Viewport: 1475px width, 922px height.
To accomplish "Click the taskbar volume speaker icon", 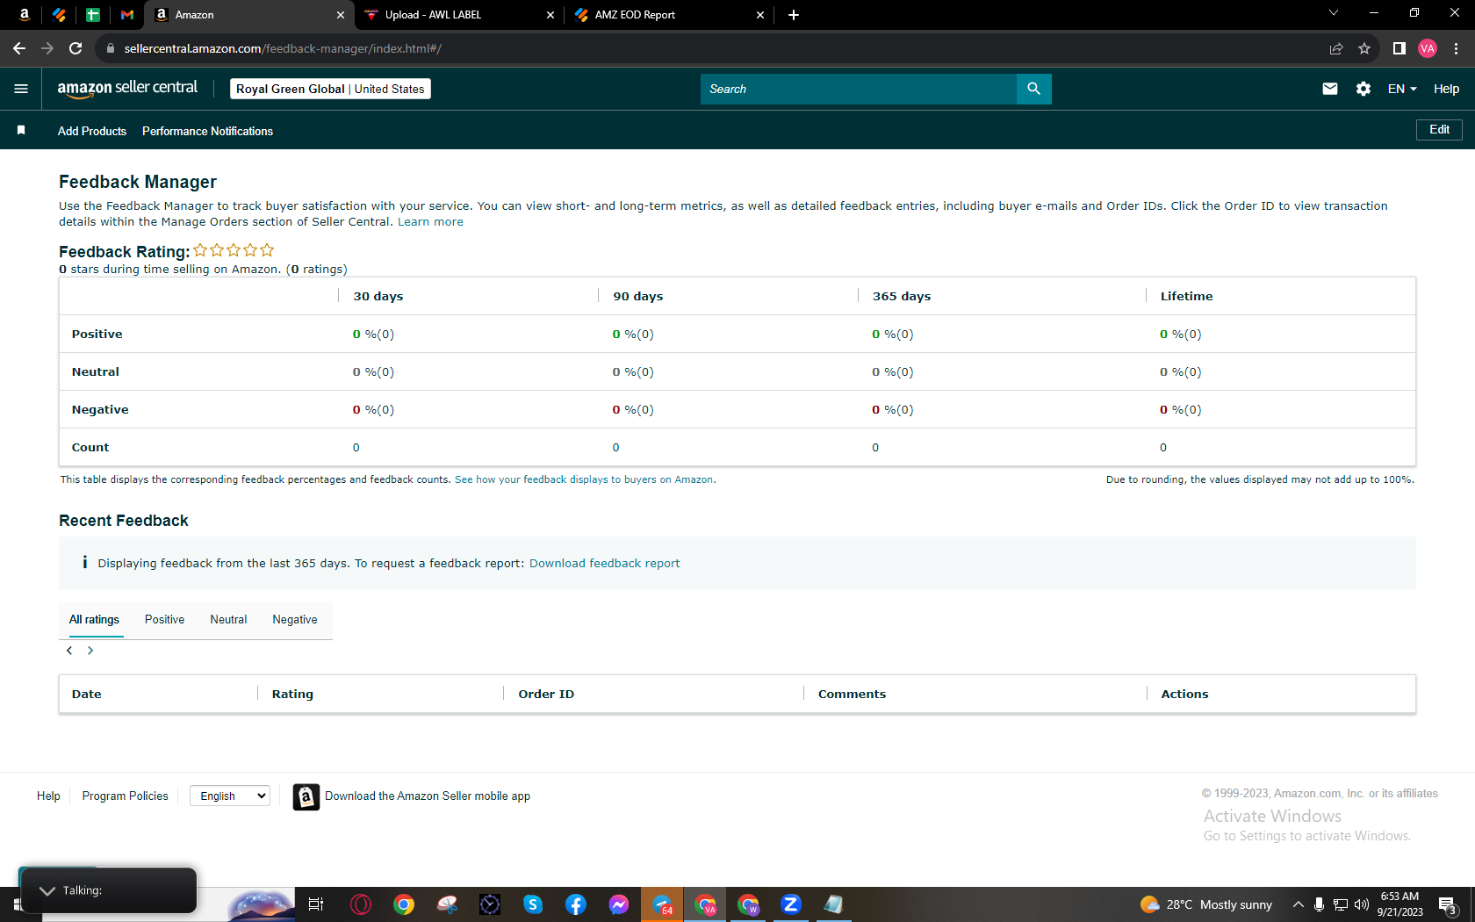I will point(1362,904).
